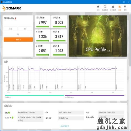Show info for the Max threads score

(44, 18)
